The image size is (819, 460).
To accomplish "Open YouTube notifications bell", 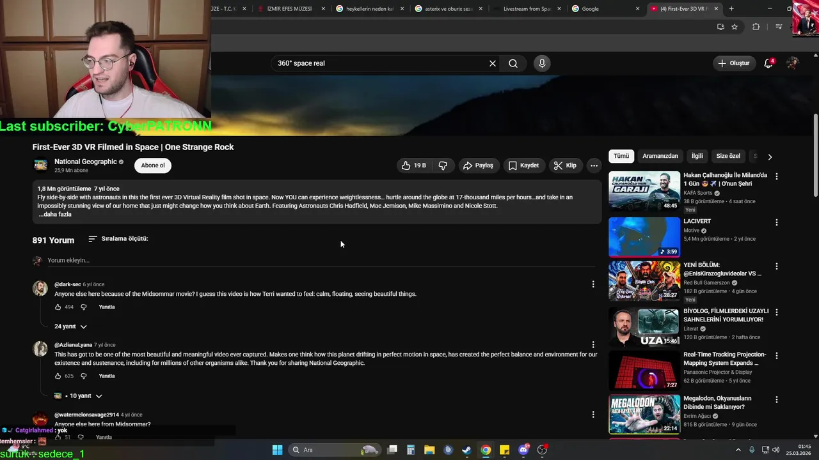I will click(x=769, y=63).
